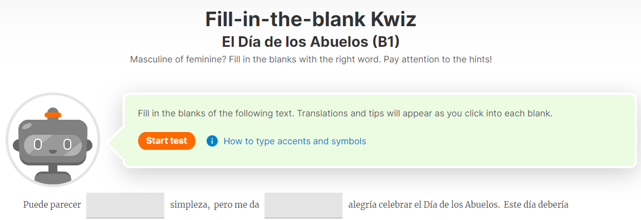Click the robot's orange antenna band

tap(53, 115)
